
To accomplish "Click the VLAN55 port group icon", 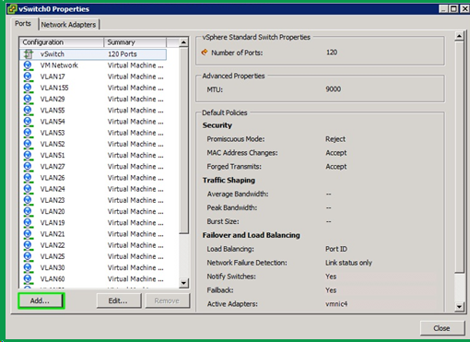I will pos(28,111).
